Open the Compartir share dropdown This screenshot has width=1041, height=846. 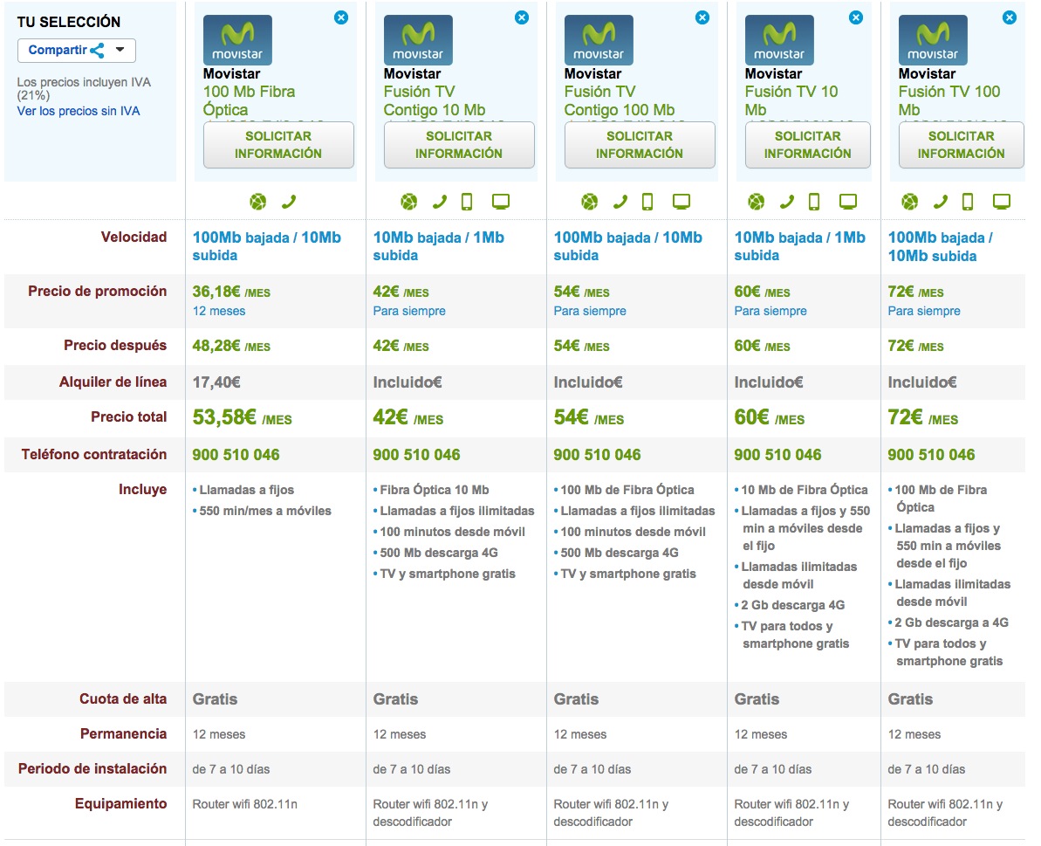point(77,51)
